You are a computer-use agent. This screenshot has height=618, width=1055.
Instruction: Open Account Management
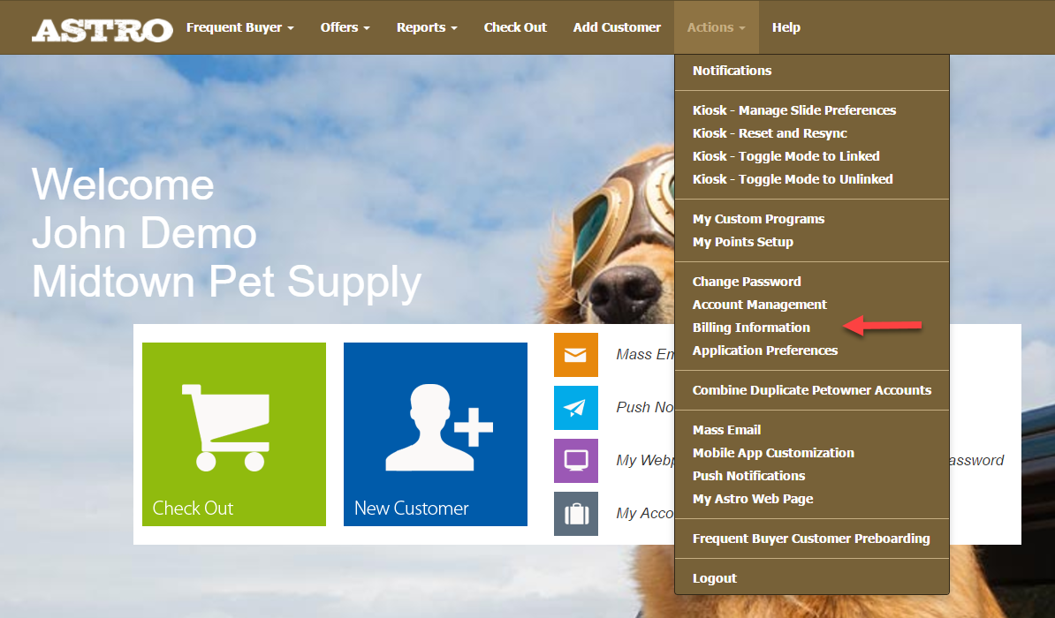pyautogui.click(x=760, y=304)
